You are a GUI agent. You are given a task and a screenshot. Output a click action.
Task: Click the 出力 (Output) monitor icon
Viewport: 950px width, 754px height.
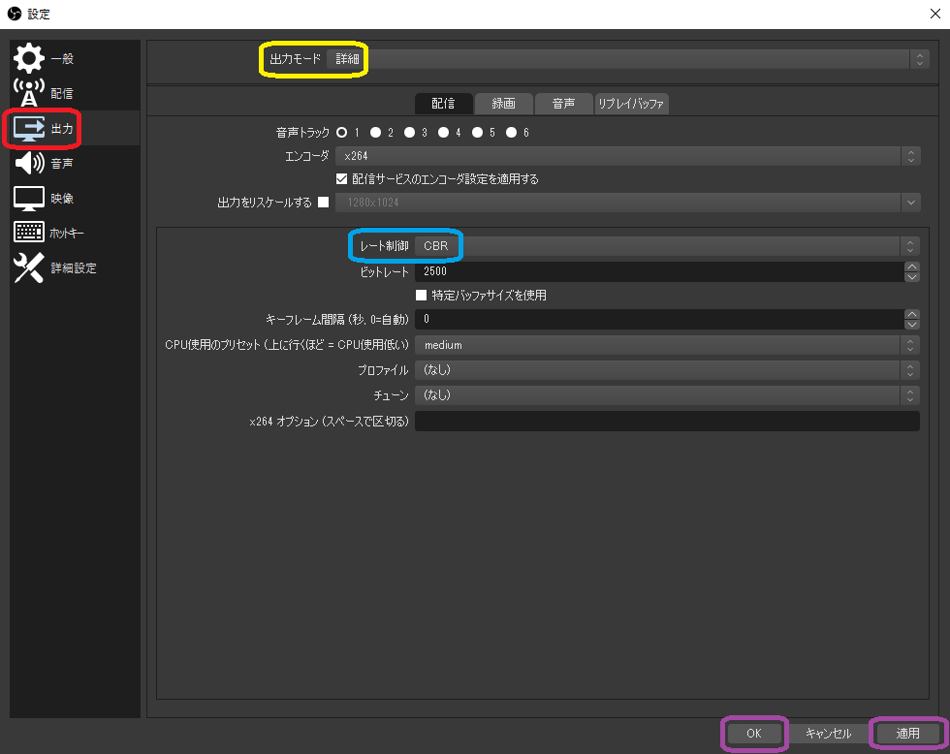click(29, 128)
